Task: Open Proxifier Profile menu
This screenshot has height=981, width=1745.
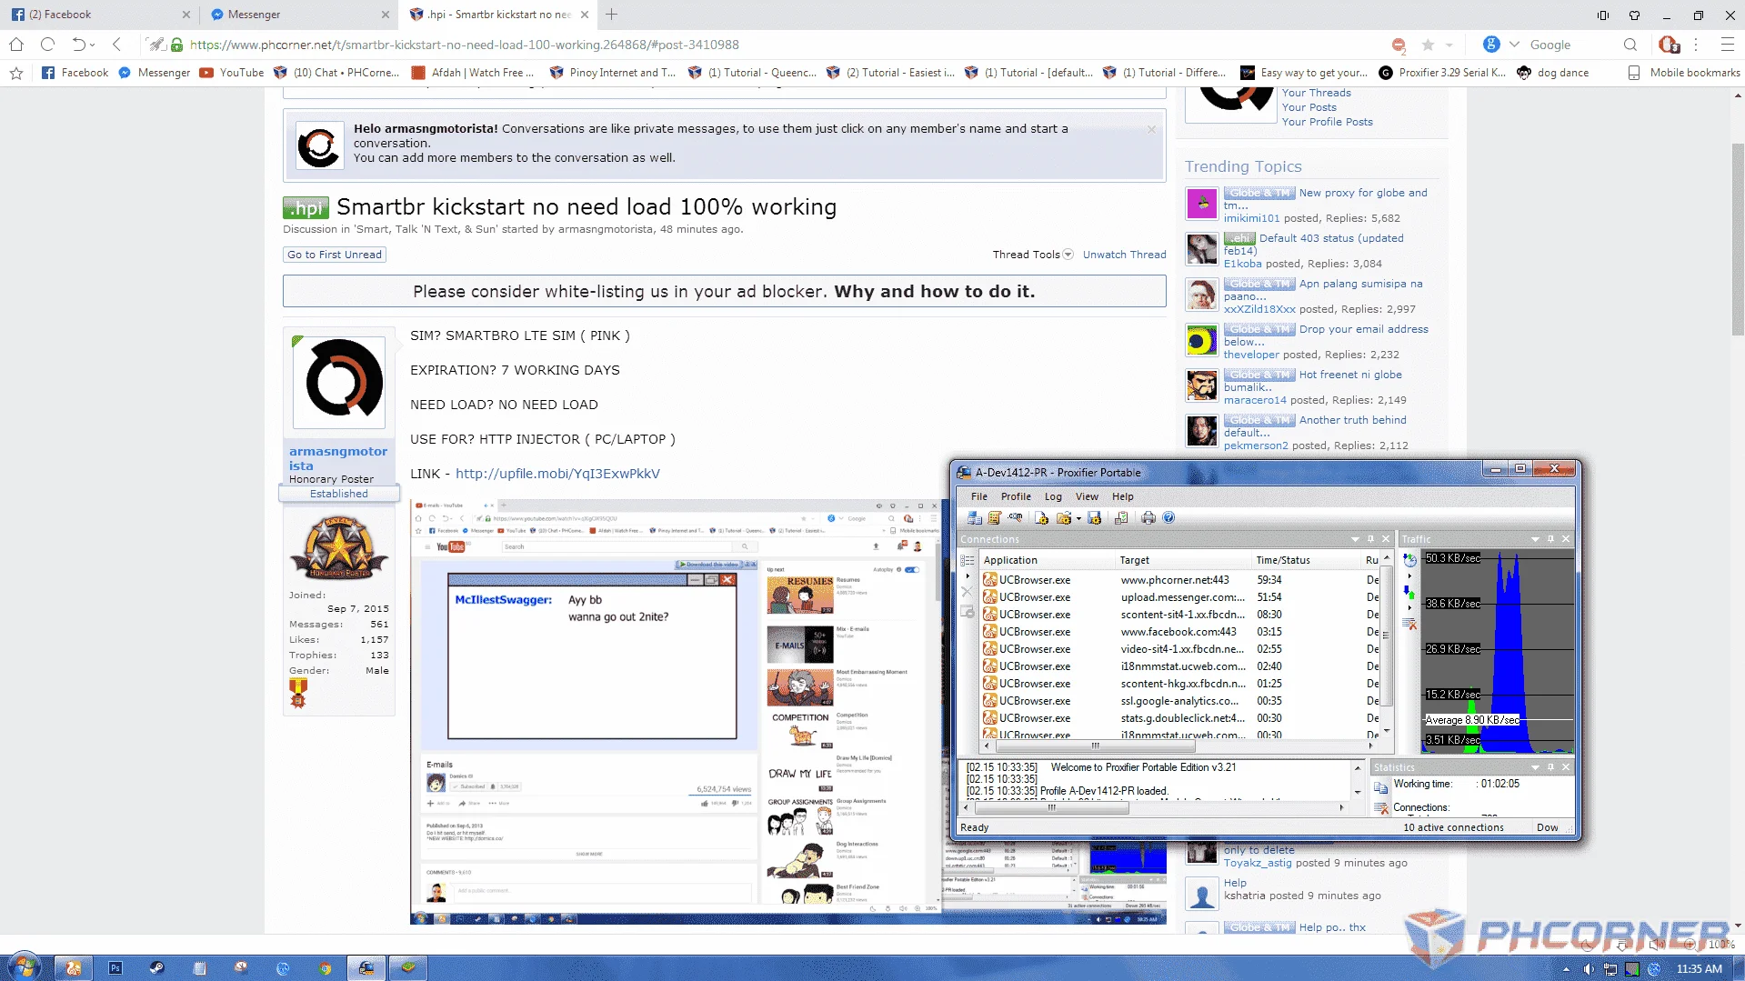Action: click(1016, 496)
